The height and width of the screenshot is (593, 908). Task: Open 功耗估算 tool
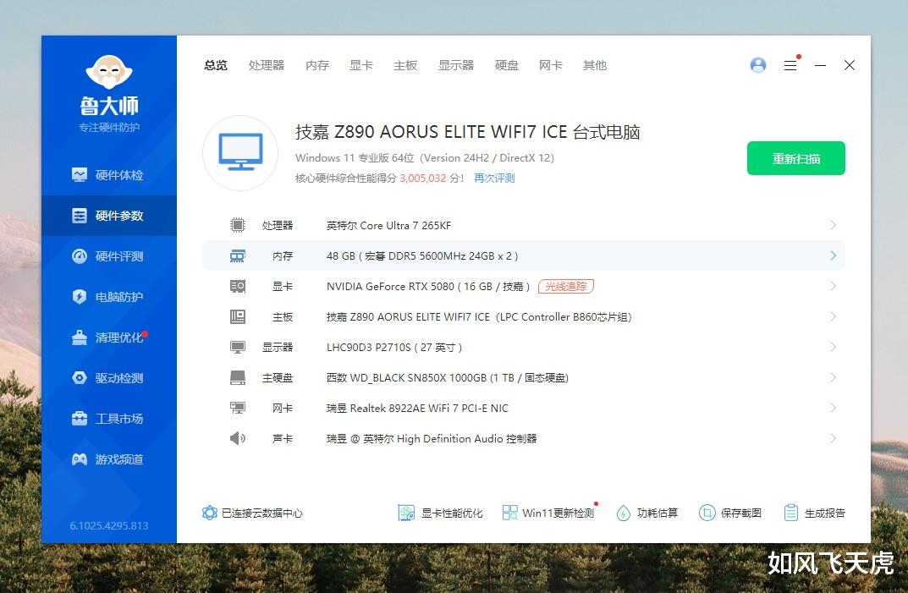click(x=647, y=513)
